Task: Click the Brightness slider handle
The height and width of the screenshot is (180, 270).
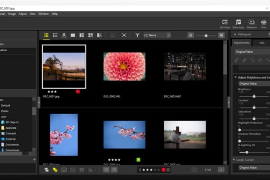Action: [x=254, y=96]
